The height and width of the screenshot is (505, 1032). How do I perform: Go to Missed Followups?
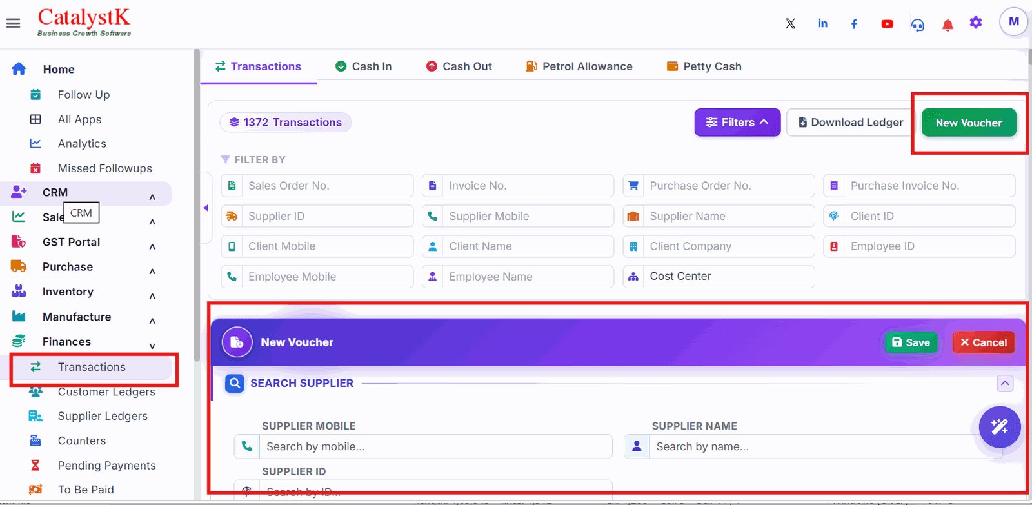coord(105,168)
